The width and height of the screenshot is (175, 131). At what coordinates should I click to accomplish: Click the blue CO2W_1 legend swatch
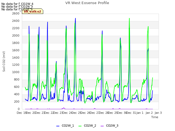point(58,126)
